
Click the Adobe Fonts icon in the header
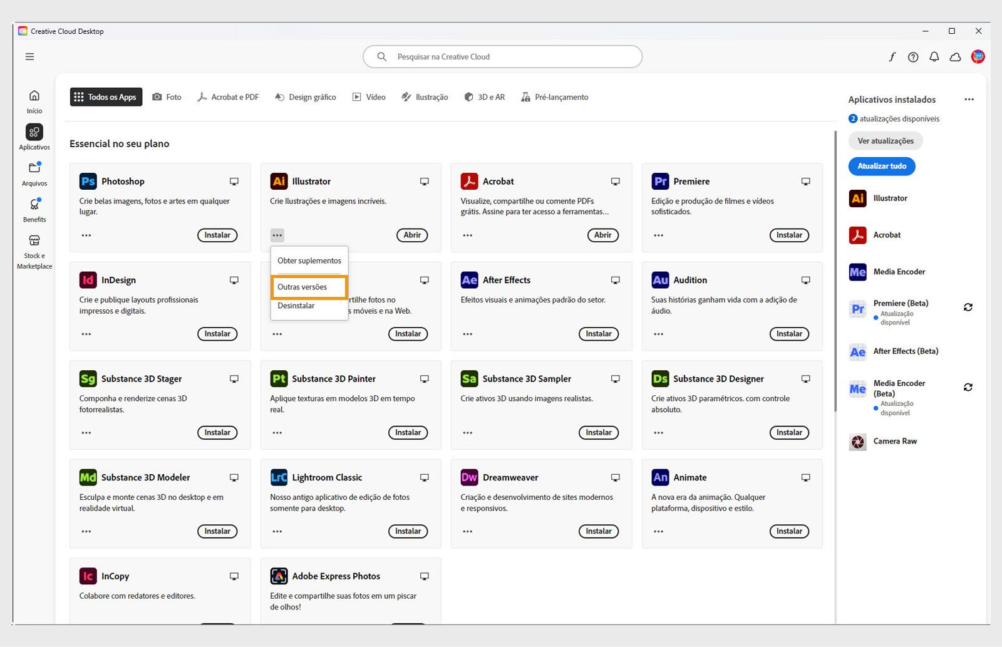coord(892,56)
